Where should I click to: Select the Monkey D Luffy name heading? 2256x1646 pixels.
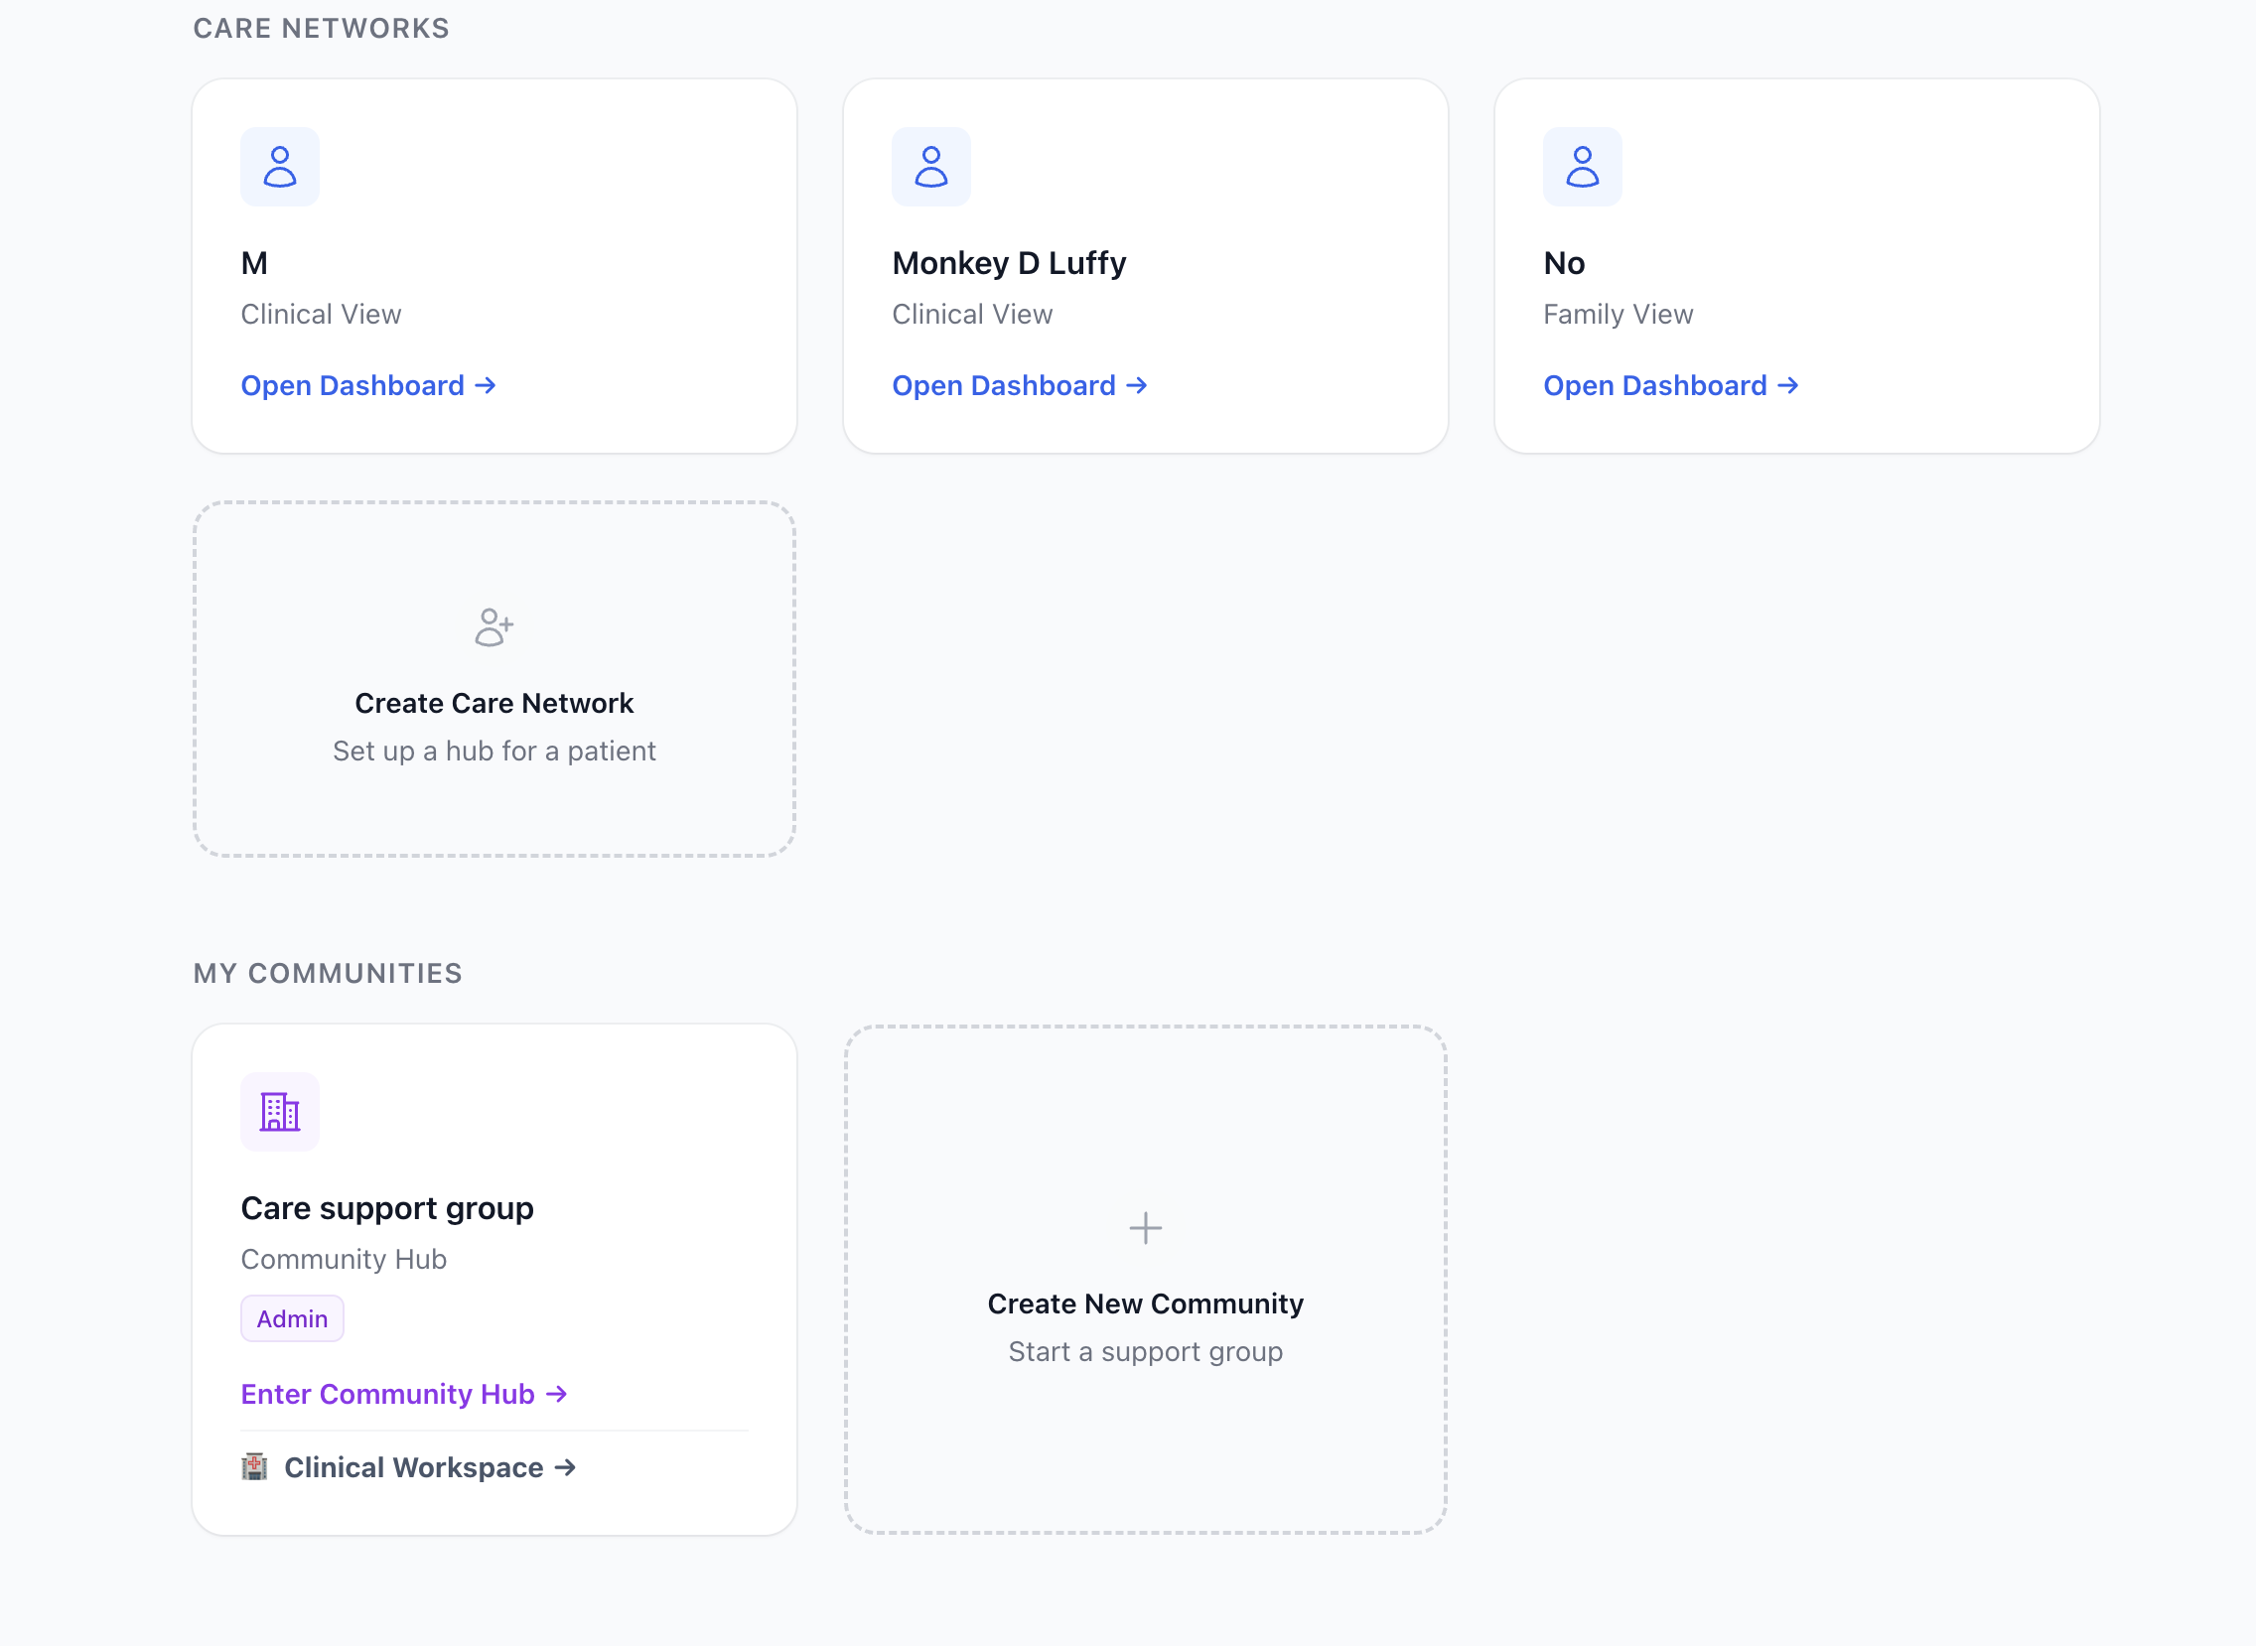coord(1009,263)
